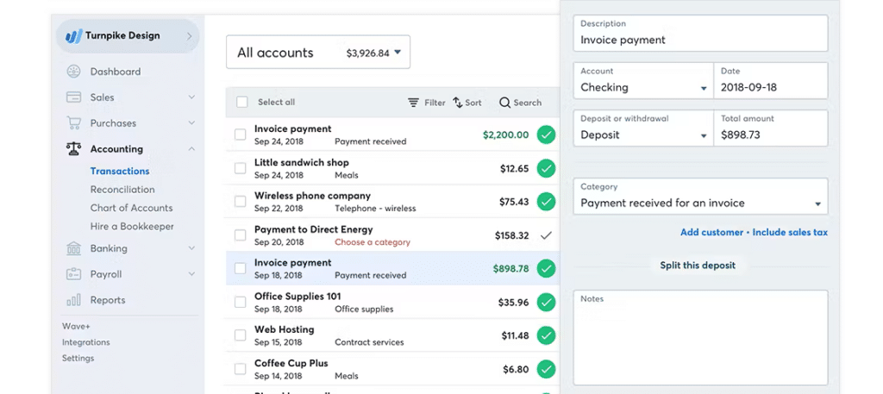Click the Add customer link
883x394 pixels.
(x=711, y=232)
